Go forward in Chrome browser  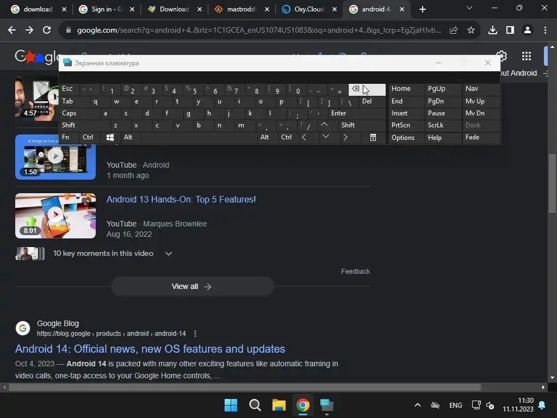29,30
